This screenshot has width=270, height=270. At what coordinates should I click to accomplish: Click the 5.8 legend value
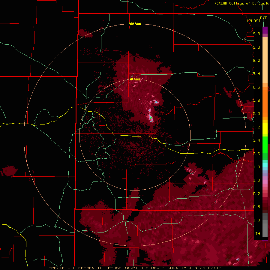256,100
